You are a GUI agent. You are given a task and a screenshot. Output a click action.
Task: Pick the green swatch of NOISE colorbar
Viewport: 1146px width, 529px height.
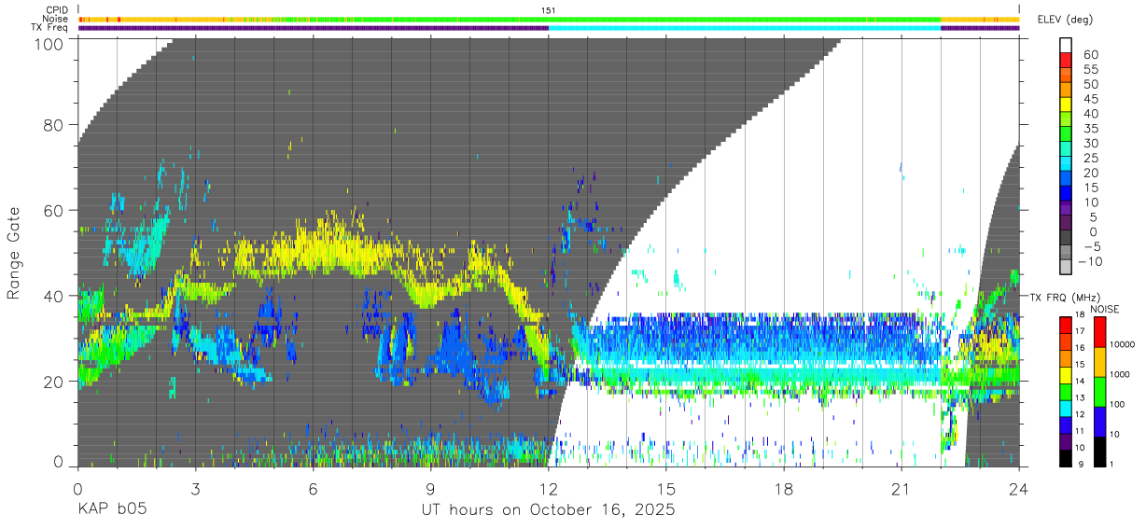pyautogui.click(x=1098, y=391)
